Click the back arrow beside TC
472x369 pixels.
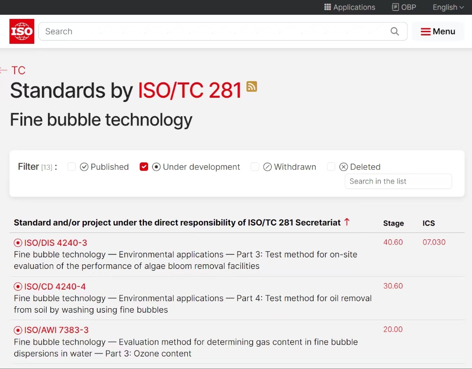[4, 71]
